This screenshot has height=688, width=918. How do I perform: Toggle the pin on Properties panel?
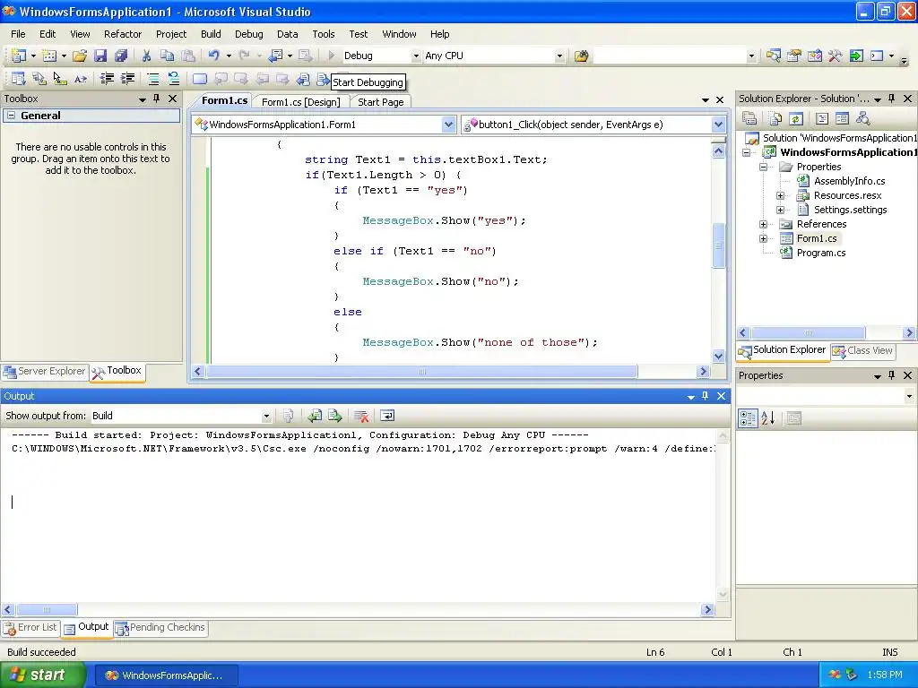(892, 375)
